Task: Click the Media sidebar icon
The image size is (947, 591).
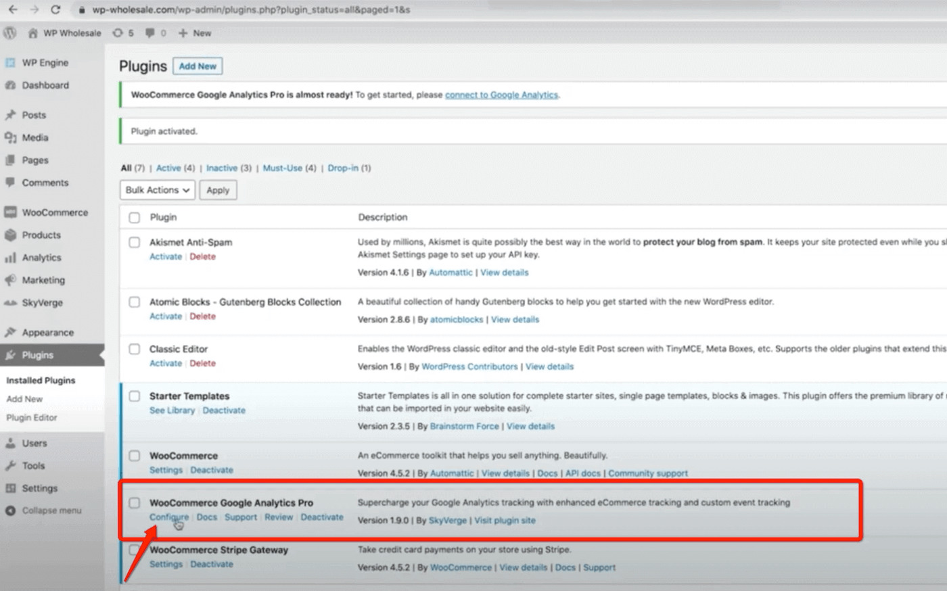Action: coord(10,137)
